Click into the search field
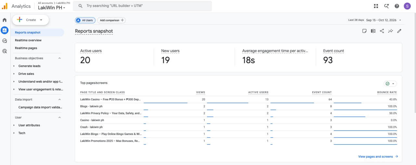This screenshot has height=165, width=416. (142, 6)
